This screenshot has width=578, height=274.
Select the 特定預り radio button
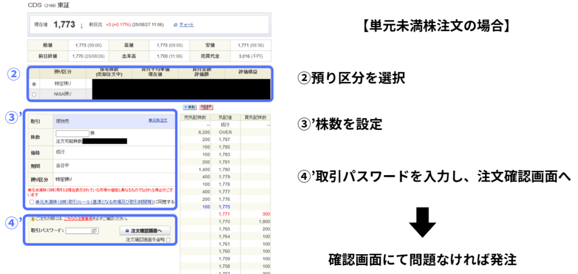click(34, 84)
